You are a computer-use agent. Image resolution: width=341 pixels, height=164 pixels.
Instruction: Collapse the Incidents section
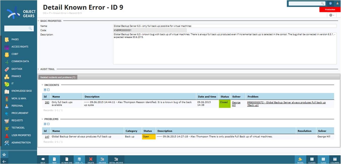pos(42,85)
